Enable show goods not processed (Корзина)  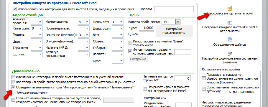203,78
